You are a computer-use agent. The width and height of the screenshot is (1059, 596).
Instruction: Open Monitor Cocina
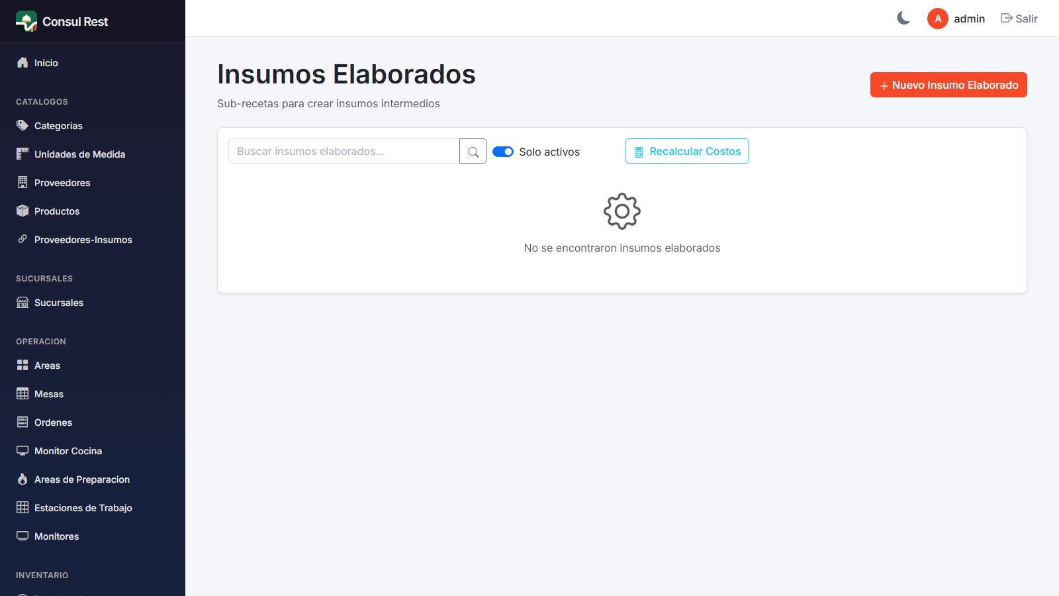(x=93, y=451)
